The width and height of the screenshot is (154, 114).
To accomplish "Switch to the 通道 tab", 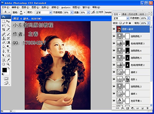I will [x=124, y=14].
